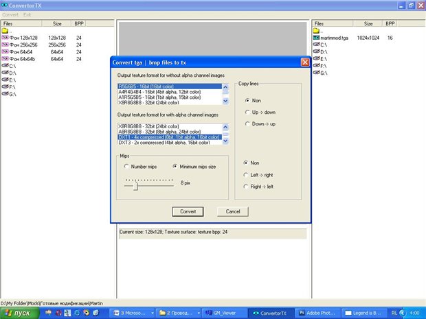Open drive D:\ icon in right panel
The image size is (426, 319).
point(316,51)
